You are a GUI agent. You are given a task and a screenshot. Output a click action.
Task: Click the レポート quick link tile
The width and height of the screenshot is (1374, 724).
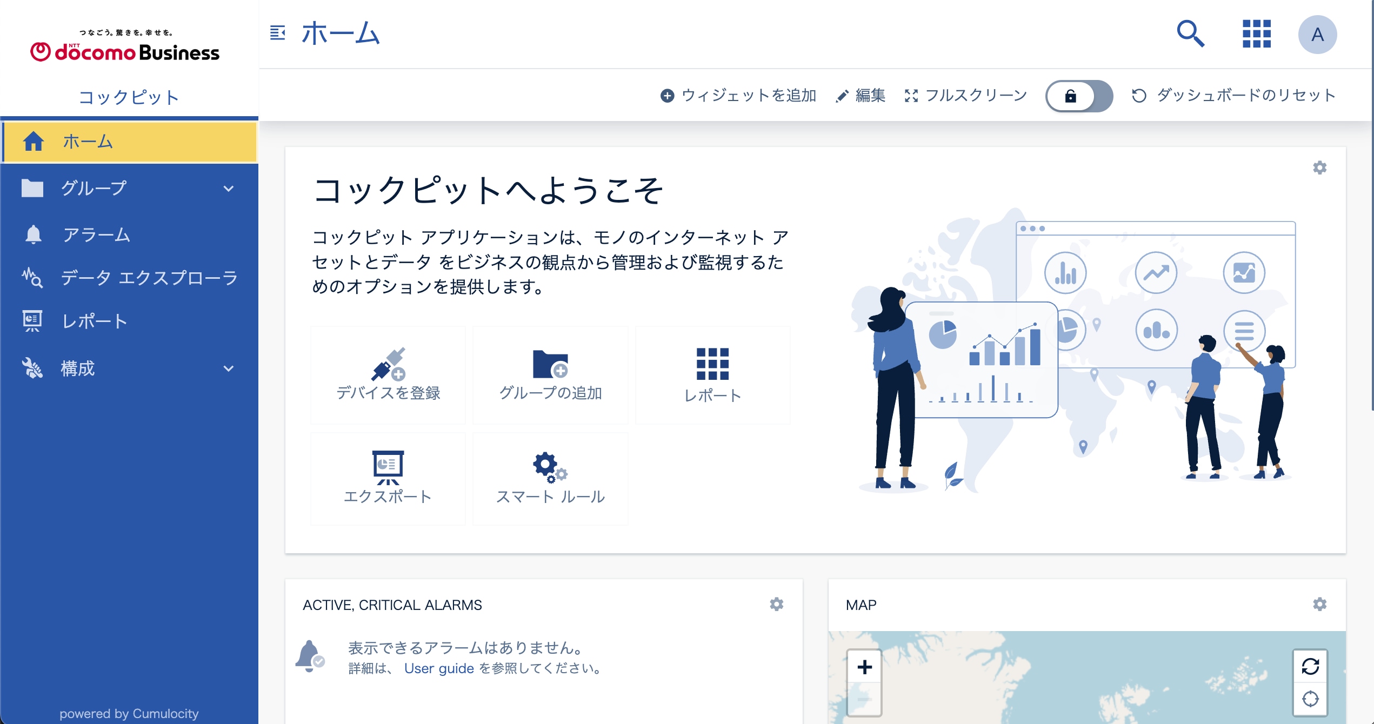tap(712, 375)
